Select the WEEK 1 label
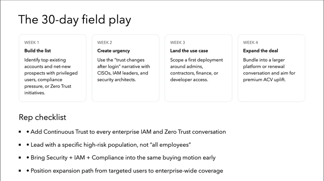 32,42
